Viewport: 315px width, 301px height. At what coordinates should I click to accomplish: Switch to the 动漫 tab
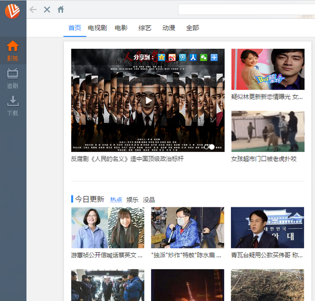tap(168, 28)
